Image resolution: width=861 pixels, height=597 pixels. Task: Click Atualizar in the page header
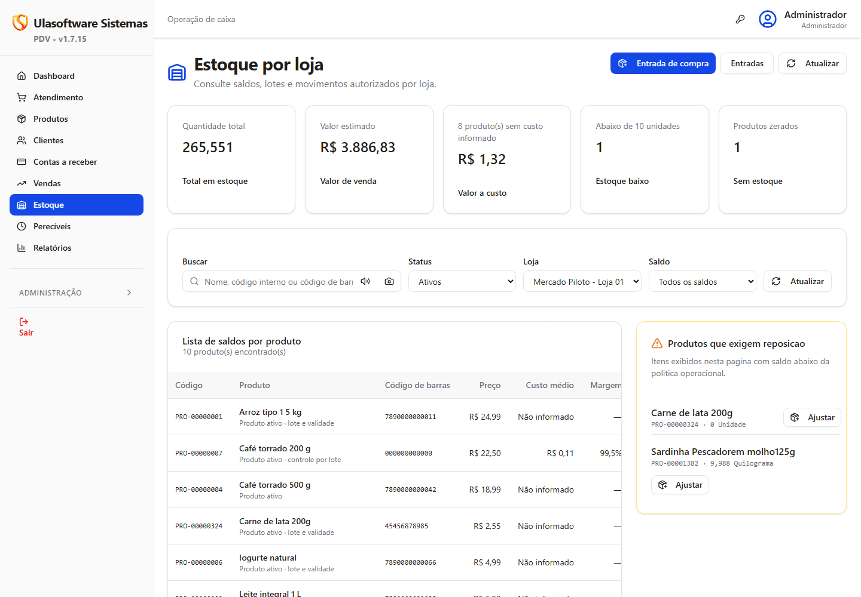point(812,63)
